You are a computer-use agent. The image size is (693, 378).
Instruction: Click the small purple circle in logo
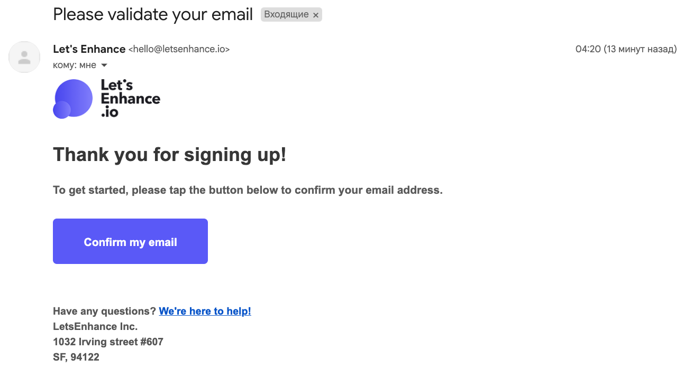[62, 110]
